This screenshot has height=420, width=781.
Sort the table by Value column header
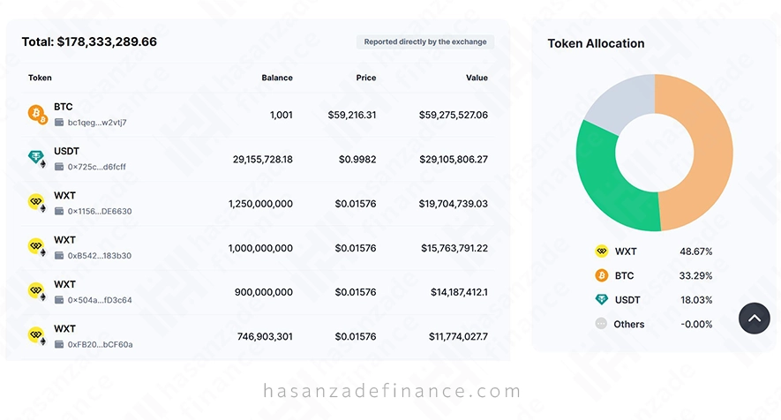(477, 78)
